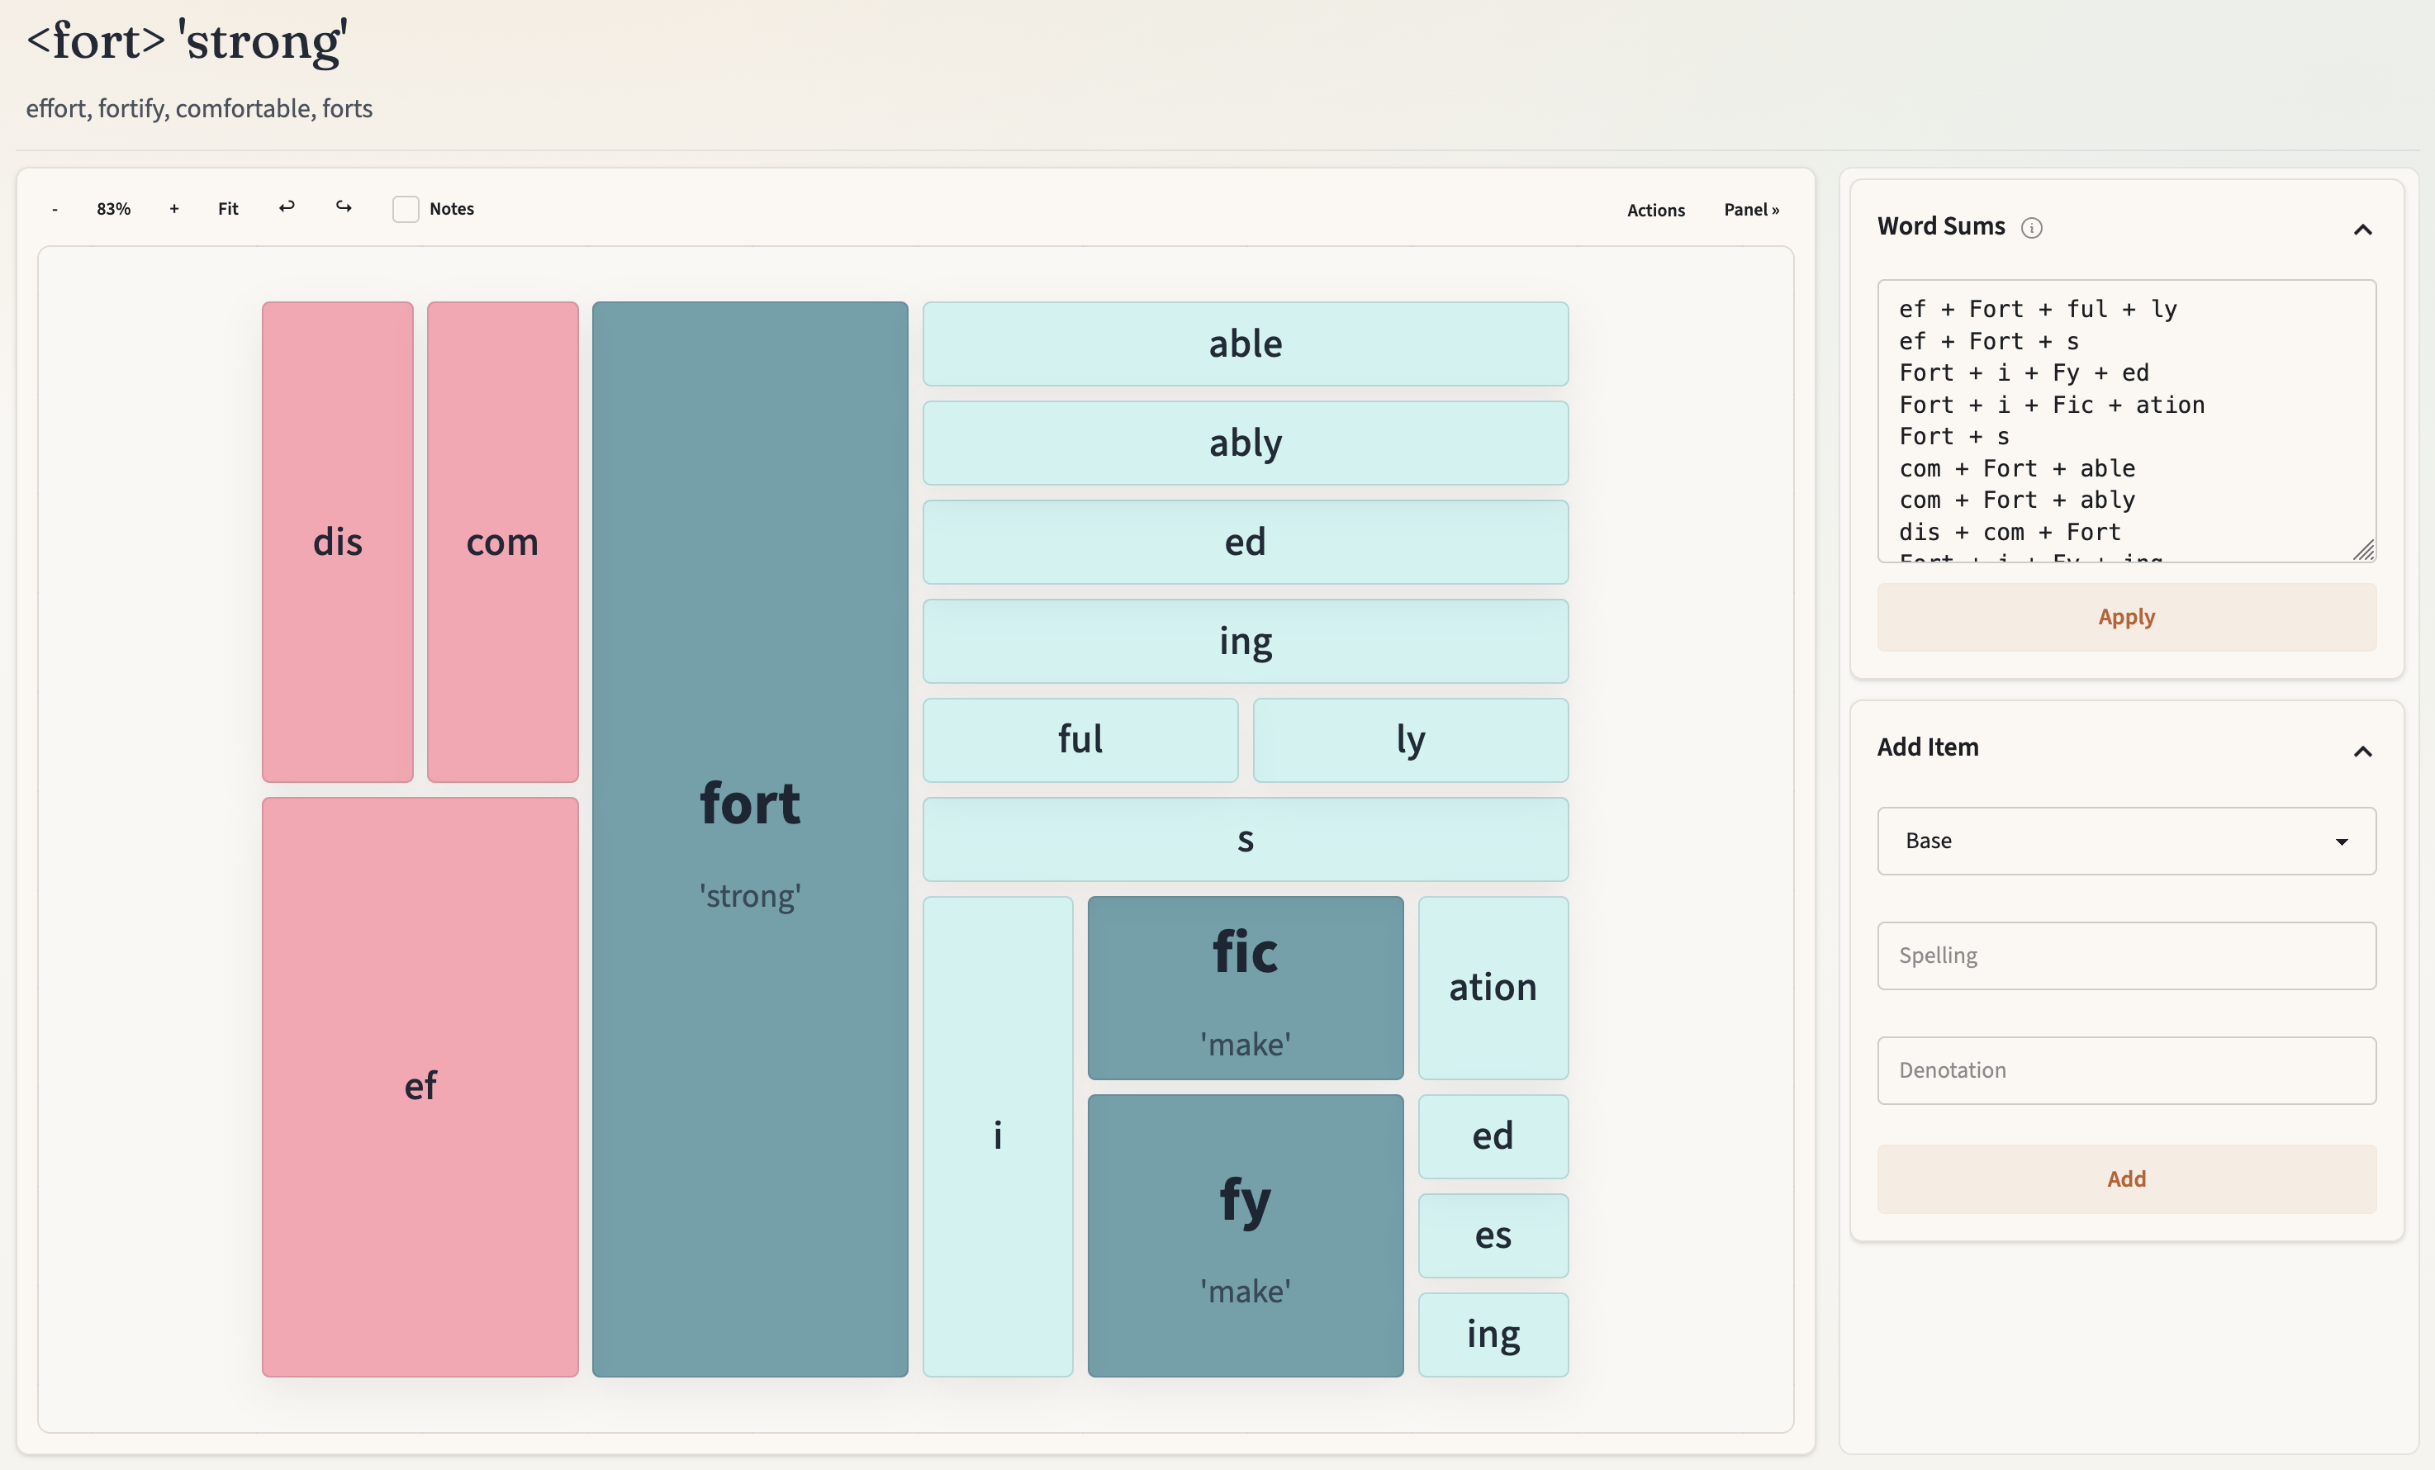The height and width of the screenshot is (1470, 2435).
Task: Select the 'ation' suffix block
Action: click(1493, 988)
